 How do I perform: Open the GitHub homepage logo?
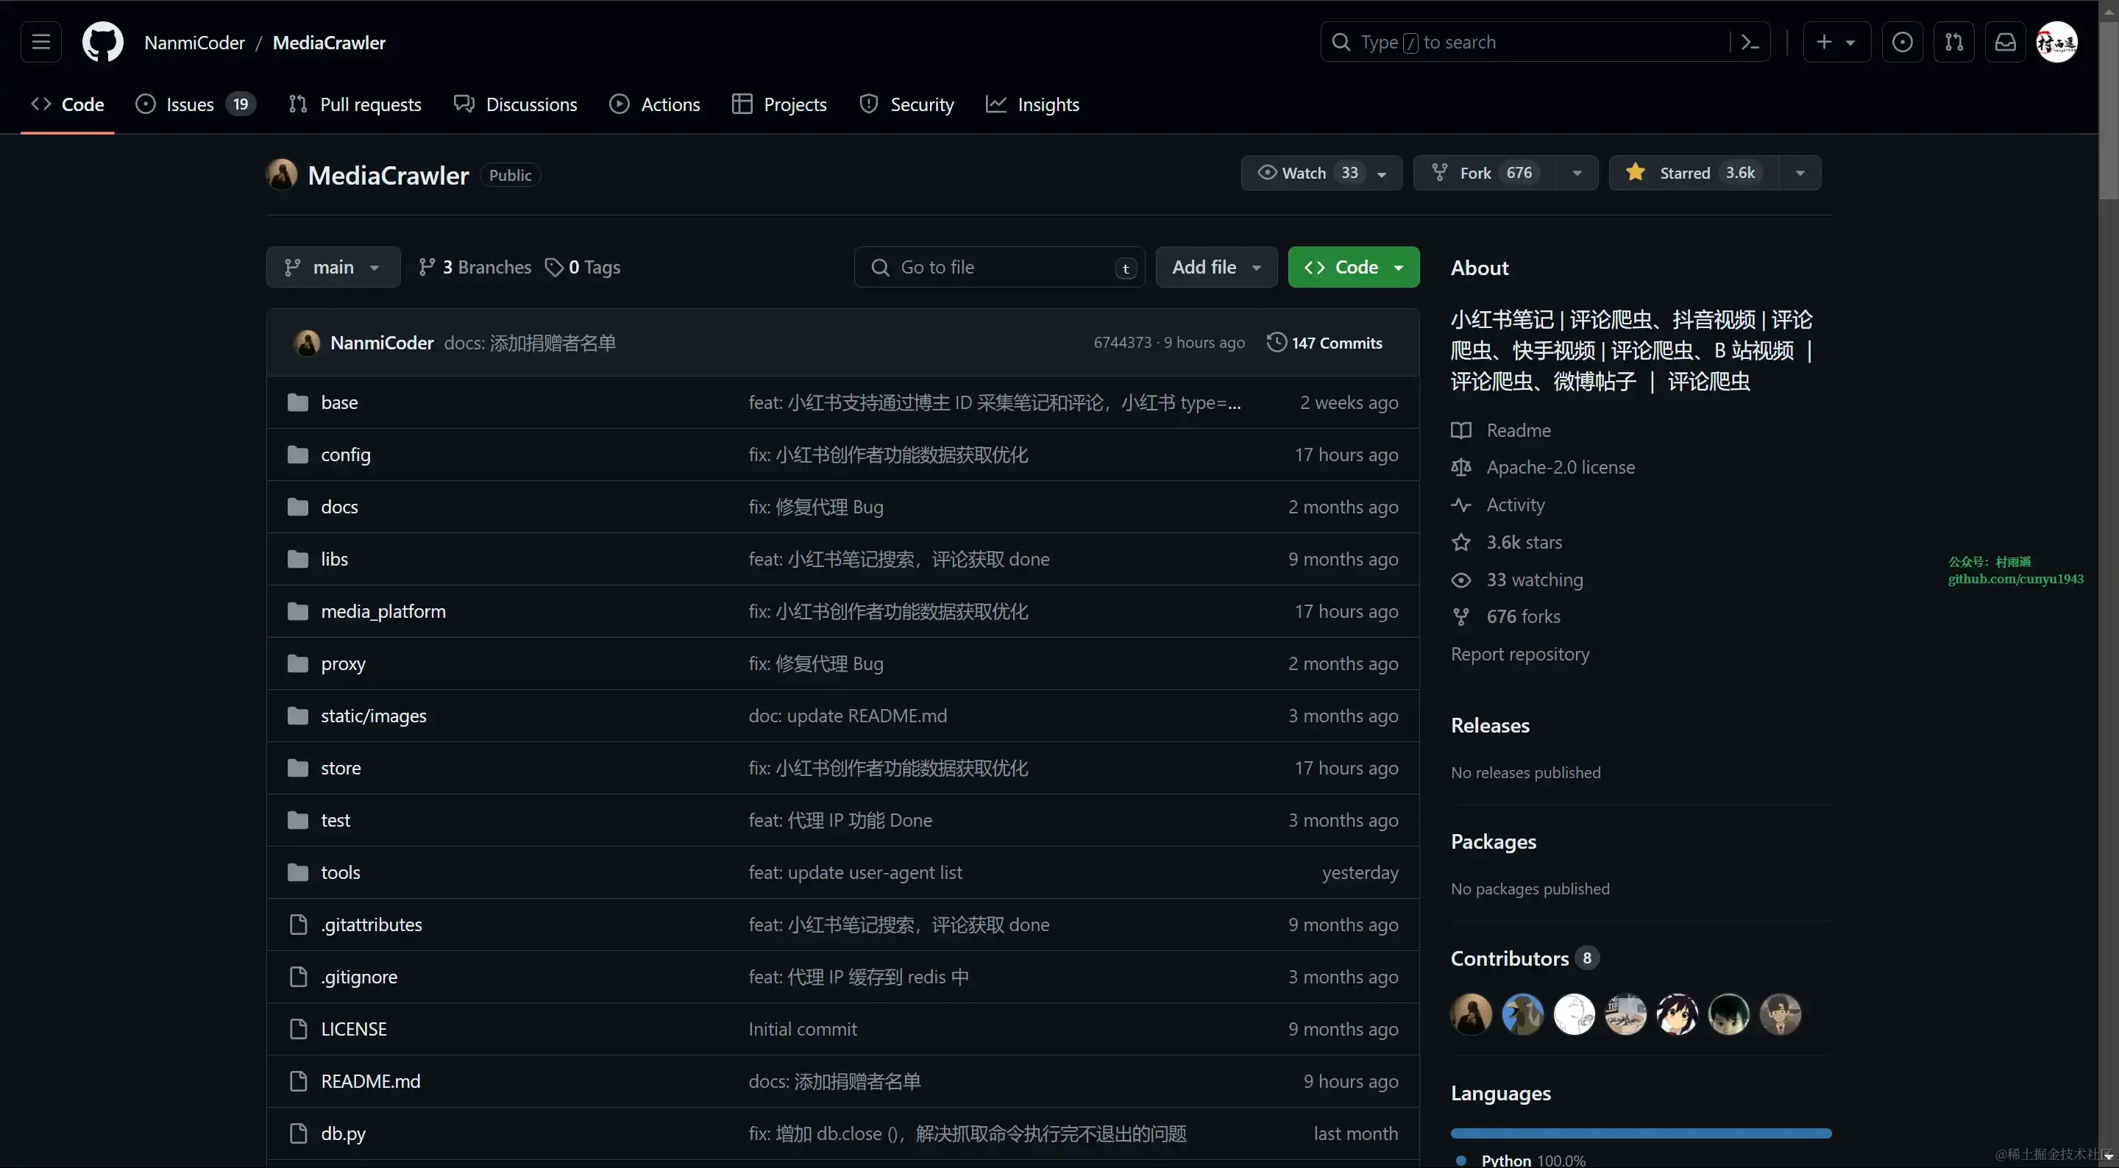click(102, 42)
